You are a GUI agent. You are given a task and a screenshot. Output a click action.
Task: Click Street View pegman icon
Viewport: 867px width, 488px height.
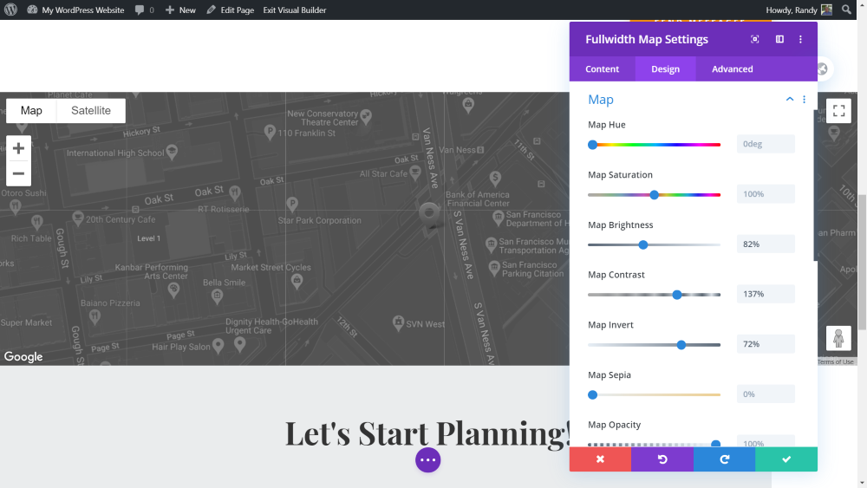point(838,338)
